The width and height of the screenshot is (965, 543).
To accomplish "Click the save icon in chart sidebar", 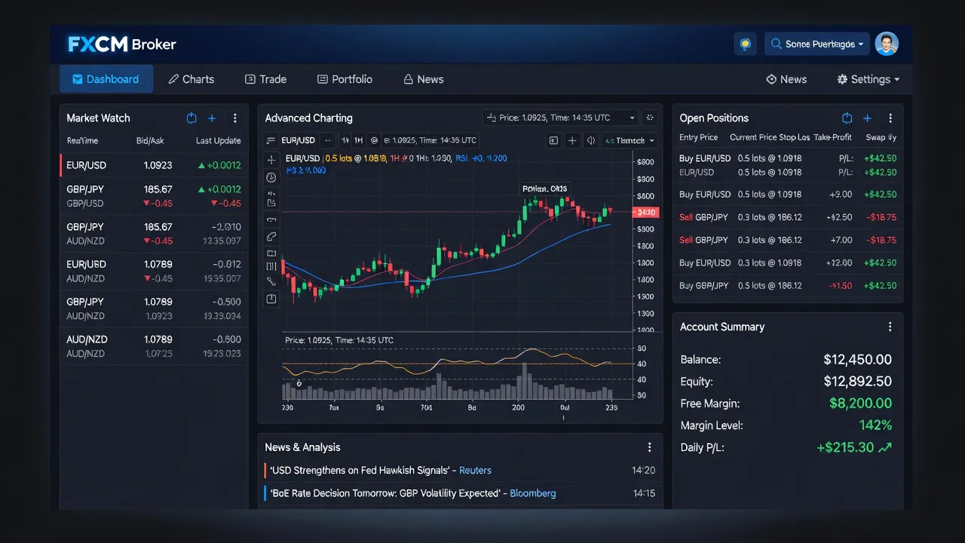I will click(271, 299).
